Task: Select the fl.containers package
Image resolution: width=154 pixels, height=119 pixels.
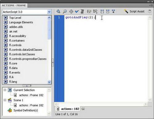Action: [17, 41]
